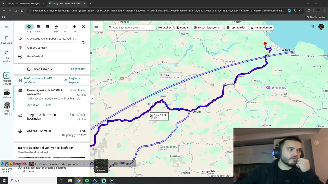Screen dimensions: 328x184
Task: Open the Katmanlar layers thumbnail
Action: coord(101,166)
